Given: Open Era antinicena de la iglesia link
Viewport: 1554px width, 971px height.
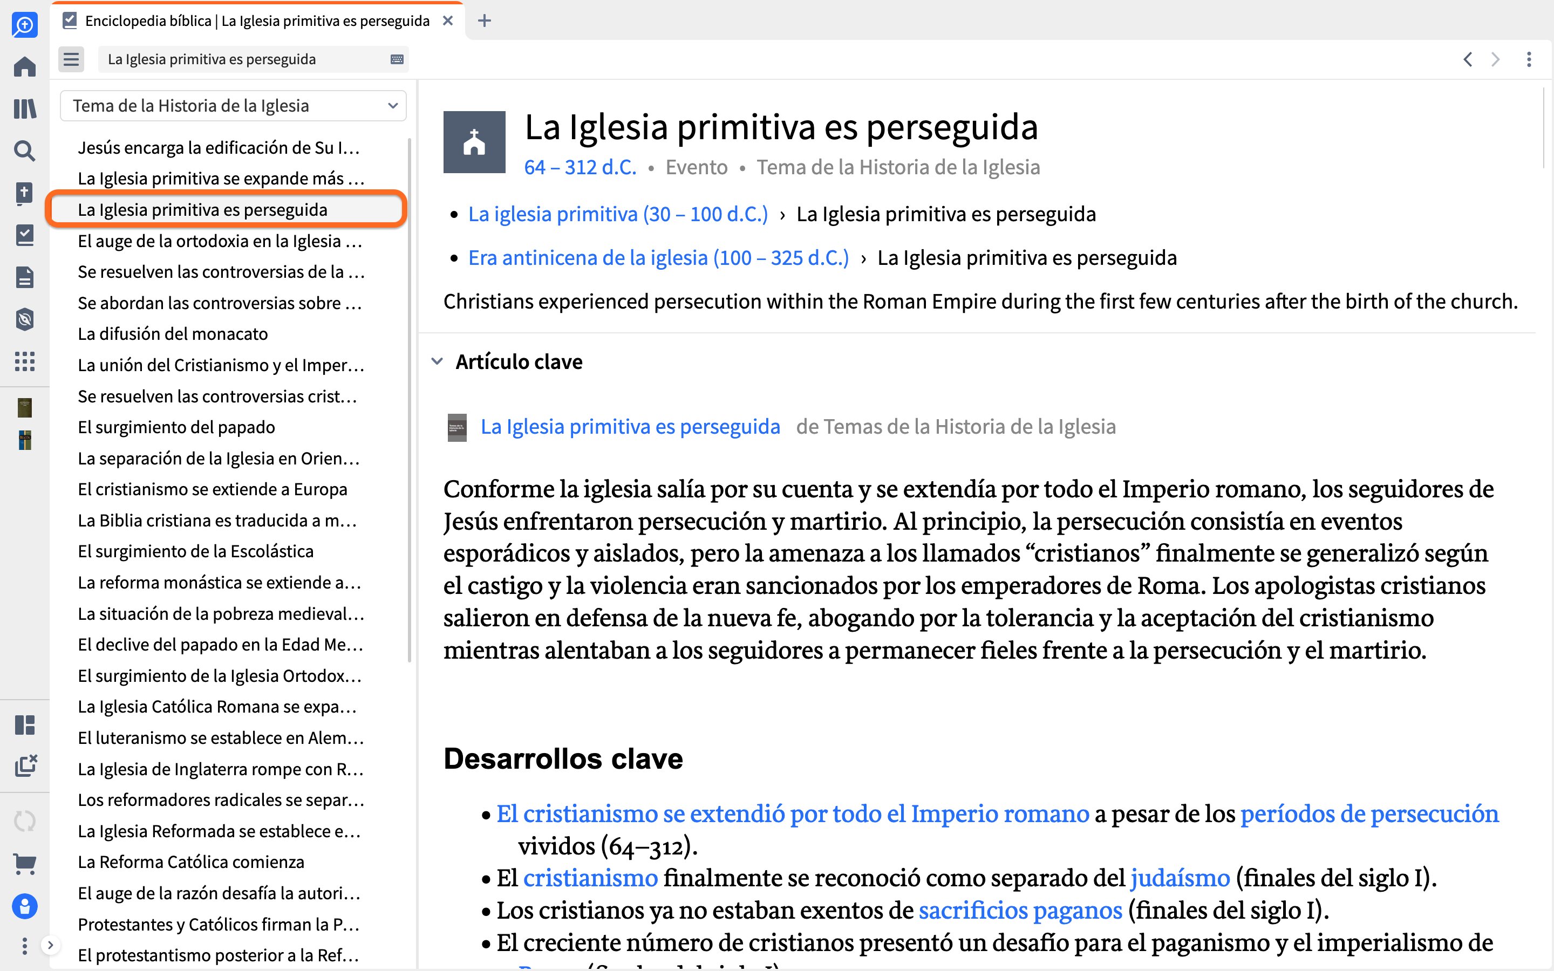Looking at the screenshot, I should [658, 257].
